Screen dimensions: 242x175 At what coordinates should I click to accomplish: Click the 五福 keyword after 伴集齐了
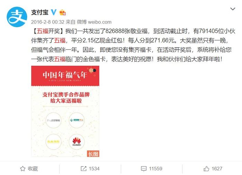[59, 40]
